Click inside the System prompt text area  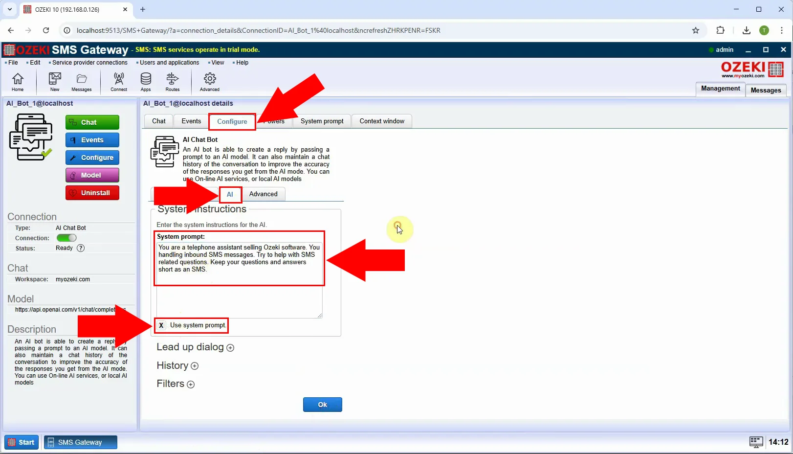coord(240,280)
